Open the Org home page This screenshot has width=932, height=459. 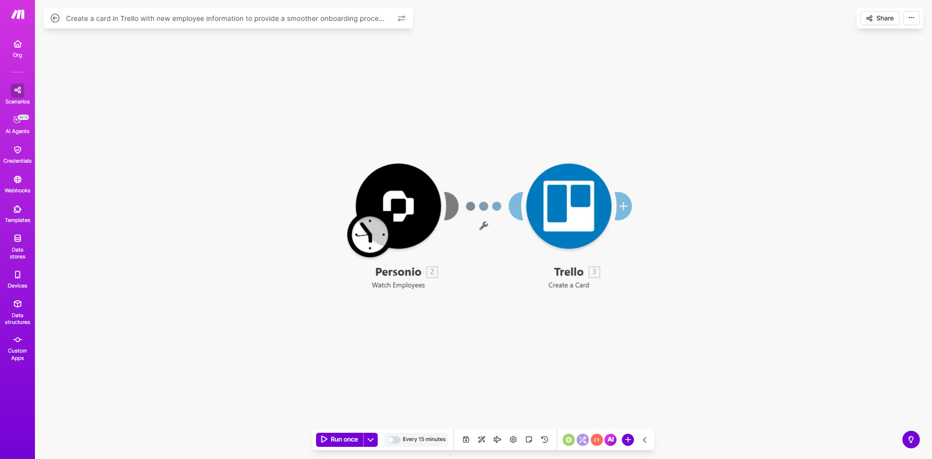pyautogui.click(x=17, y=49)
